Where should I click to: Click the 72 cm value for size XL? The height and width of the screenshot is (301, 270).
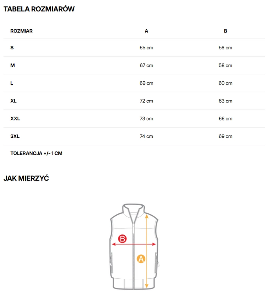pyautogui.click(x=146, y=101)
